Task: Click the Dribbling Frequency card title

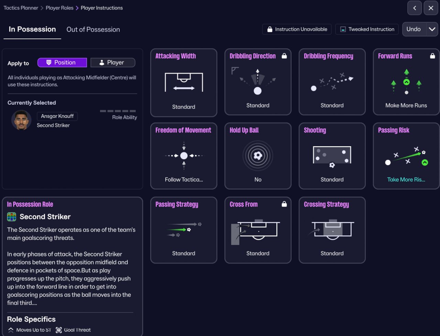Action: (x=329, y=56)
